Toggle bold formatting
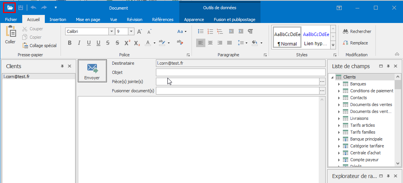The height and width of the screenshot is (183, 403). pos(70,43)
